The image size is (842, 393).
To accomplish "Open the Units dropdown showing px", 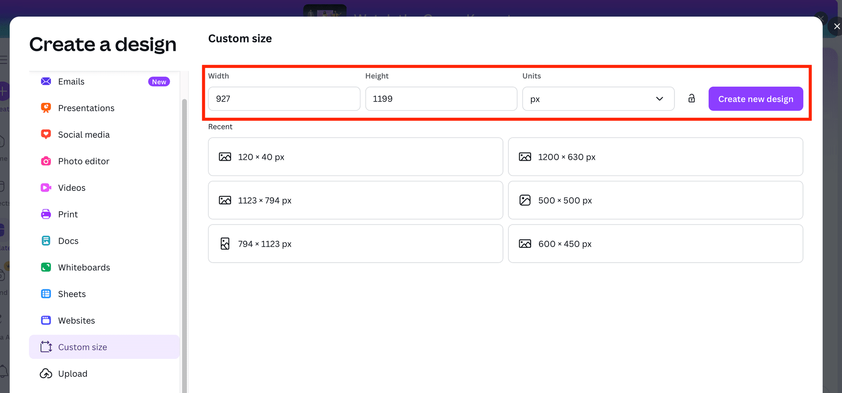I will [x=598, y=99].
